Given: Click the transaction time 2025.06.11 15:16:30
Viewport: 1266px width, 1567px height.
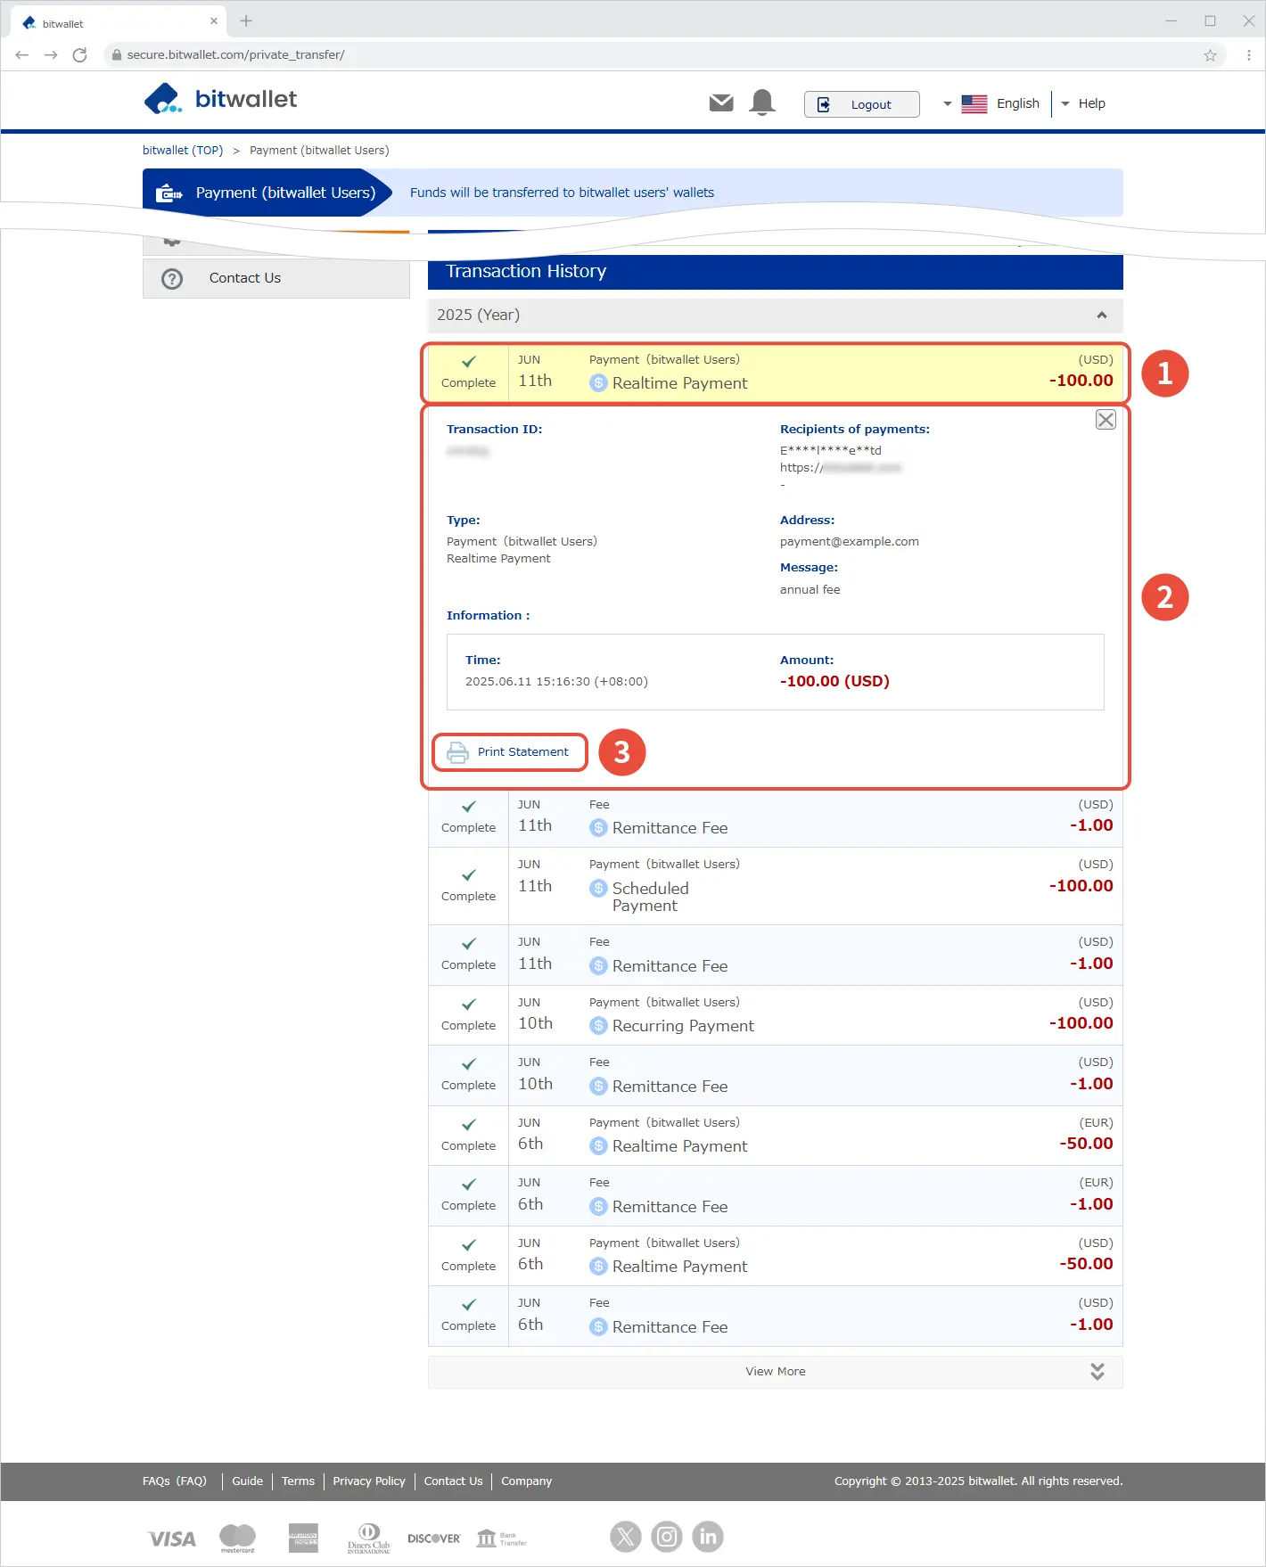Looking at the screenshot, I should (556, 682).
